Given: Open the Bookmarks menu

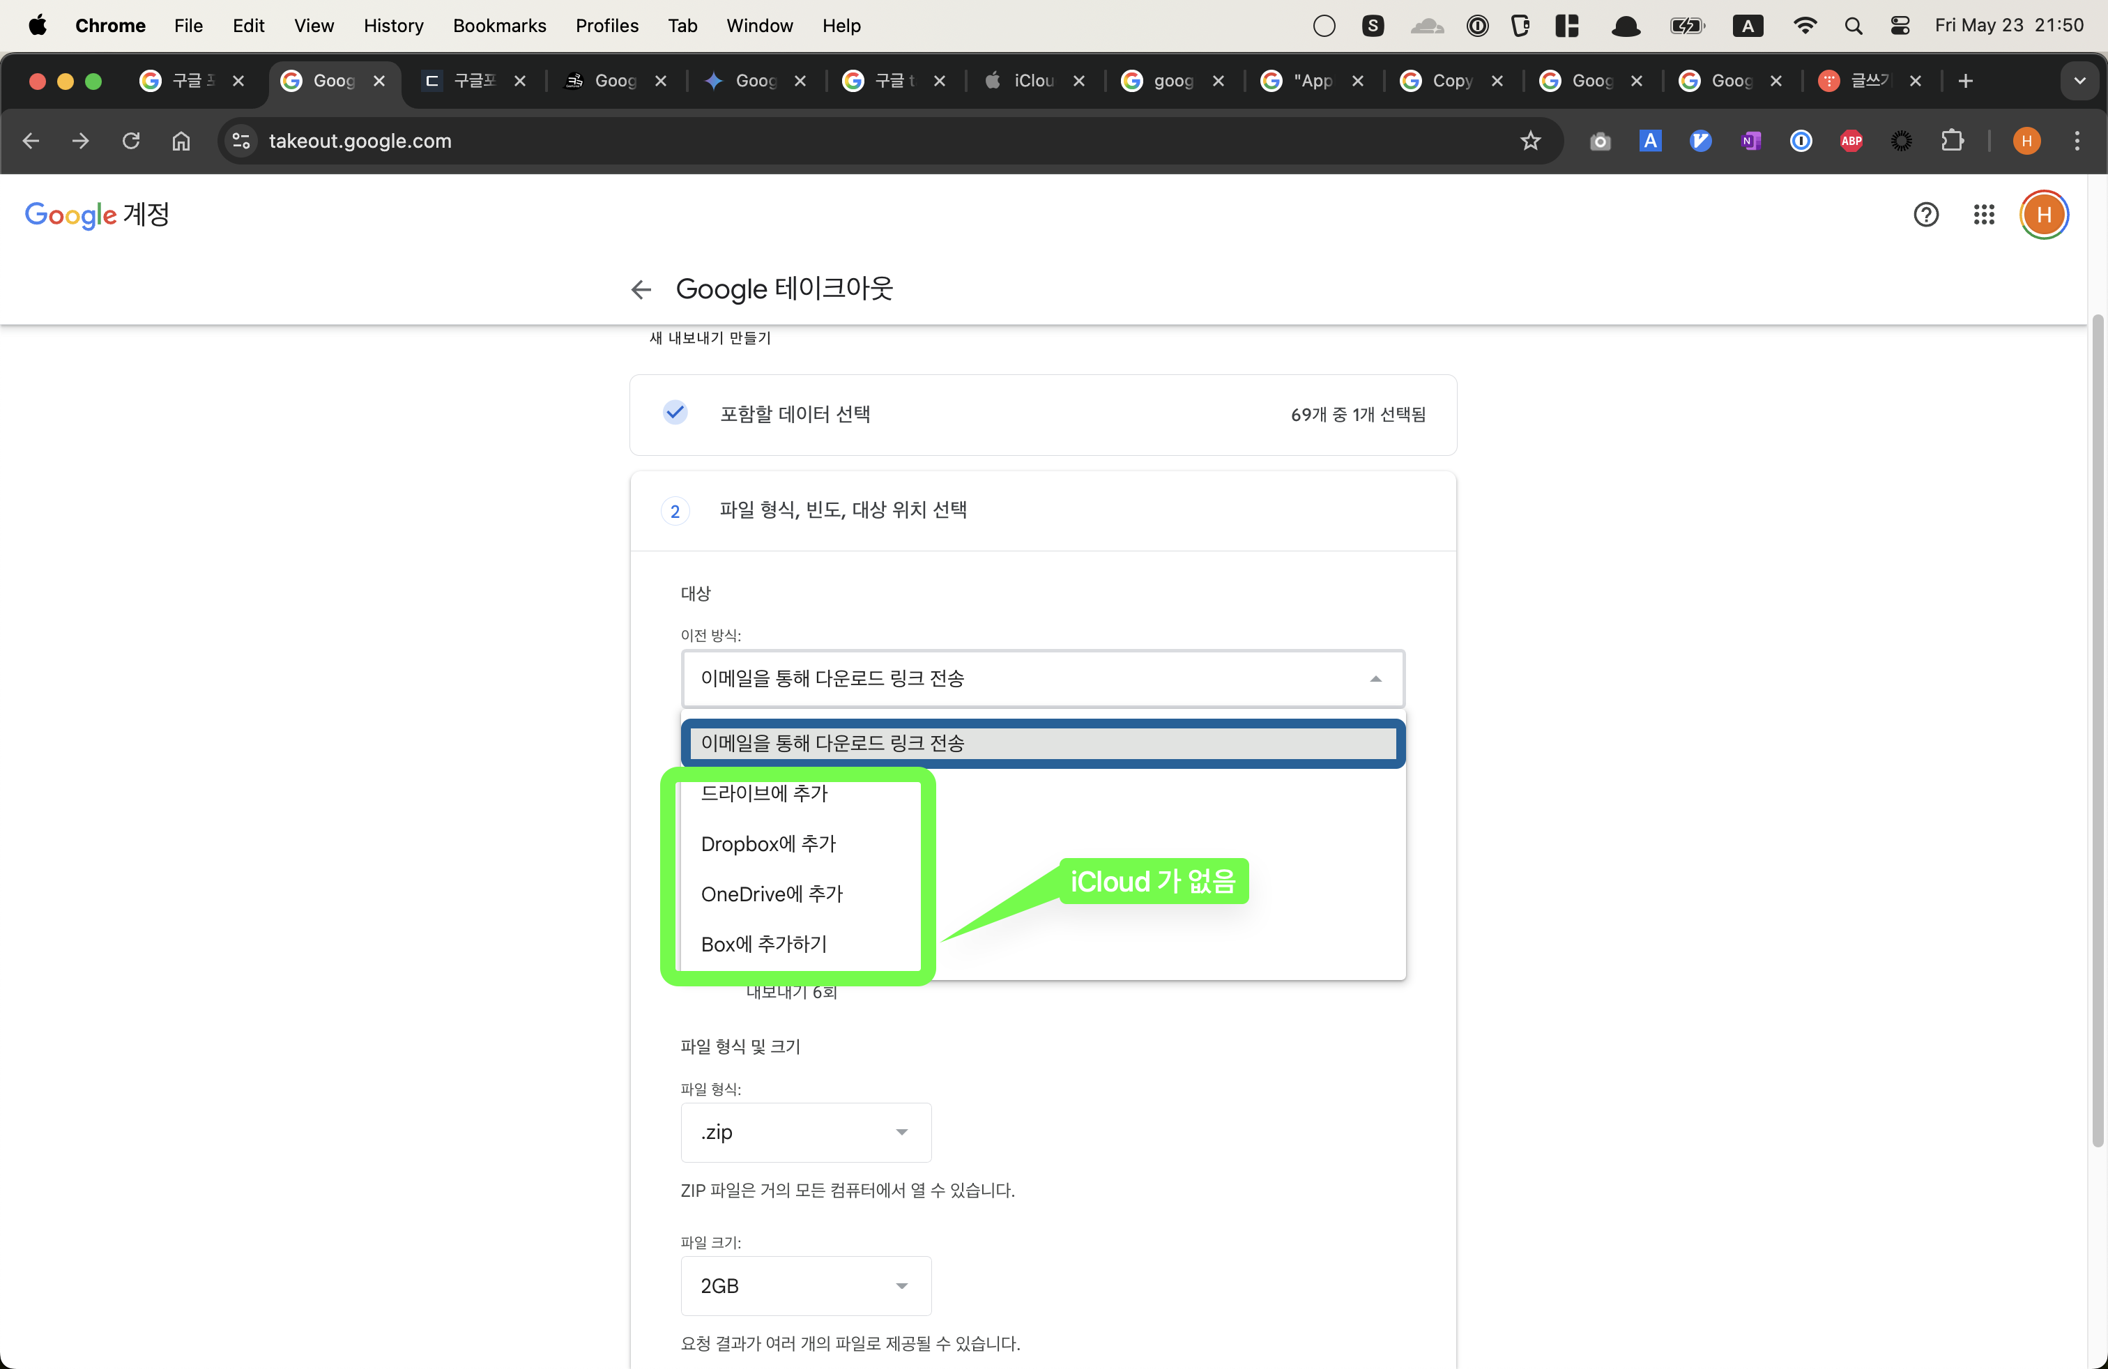Looking at the screenshot, I should 498,26.
